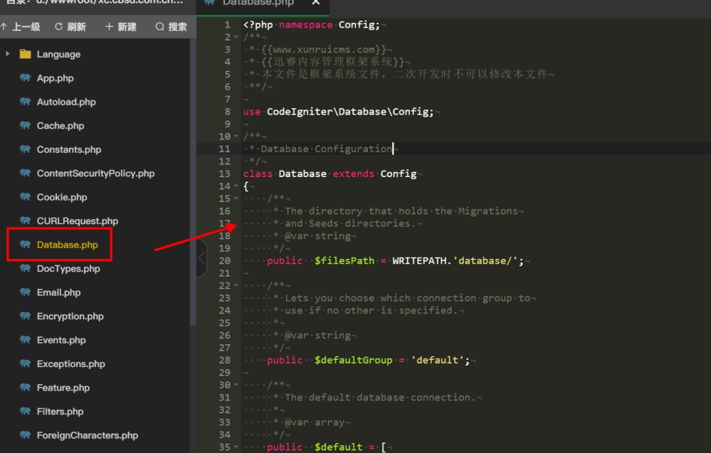
Task: Click the Email.php file icon
Action: [x=26, y=292]
